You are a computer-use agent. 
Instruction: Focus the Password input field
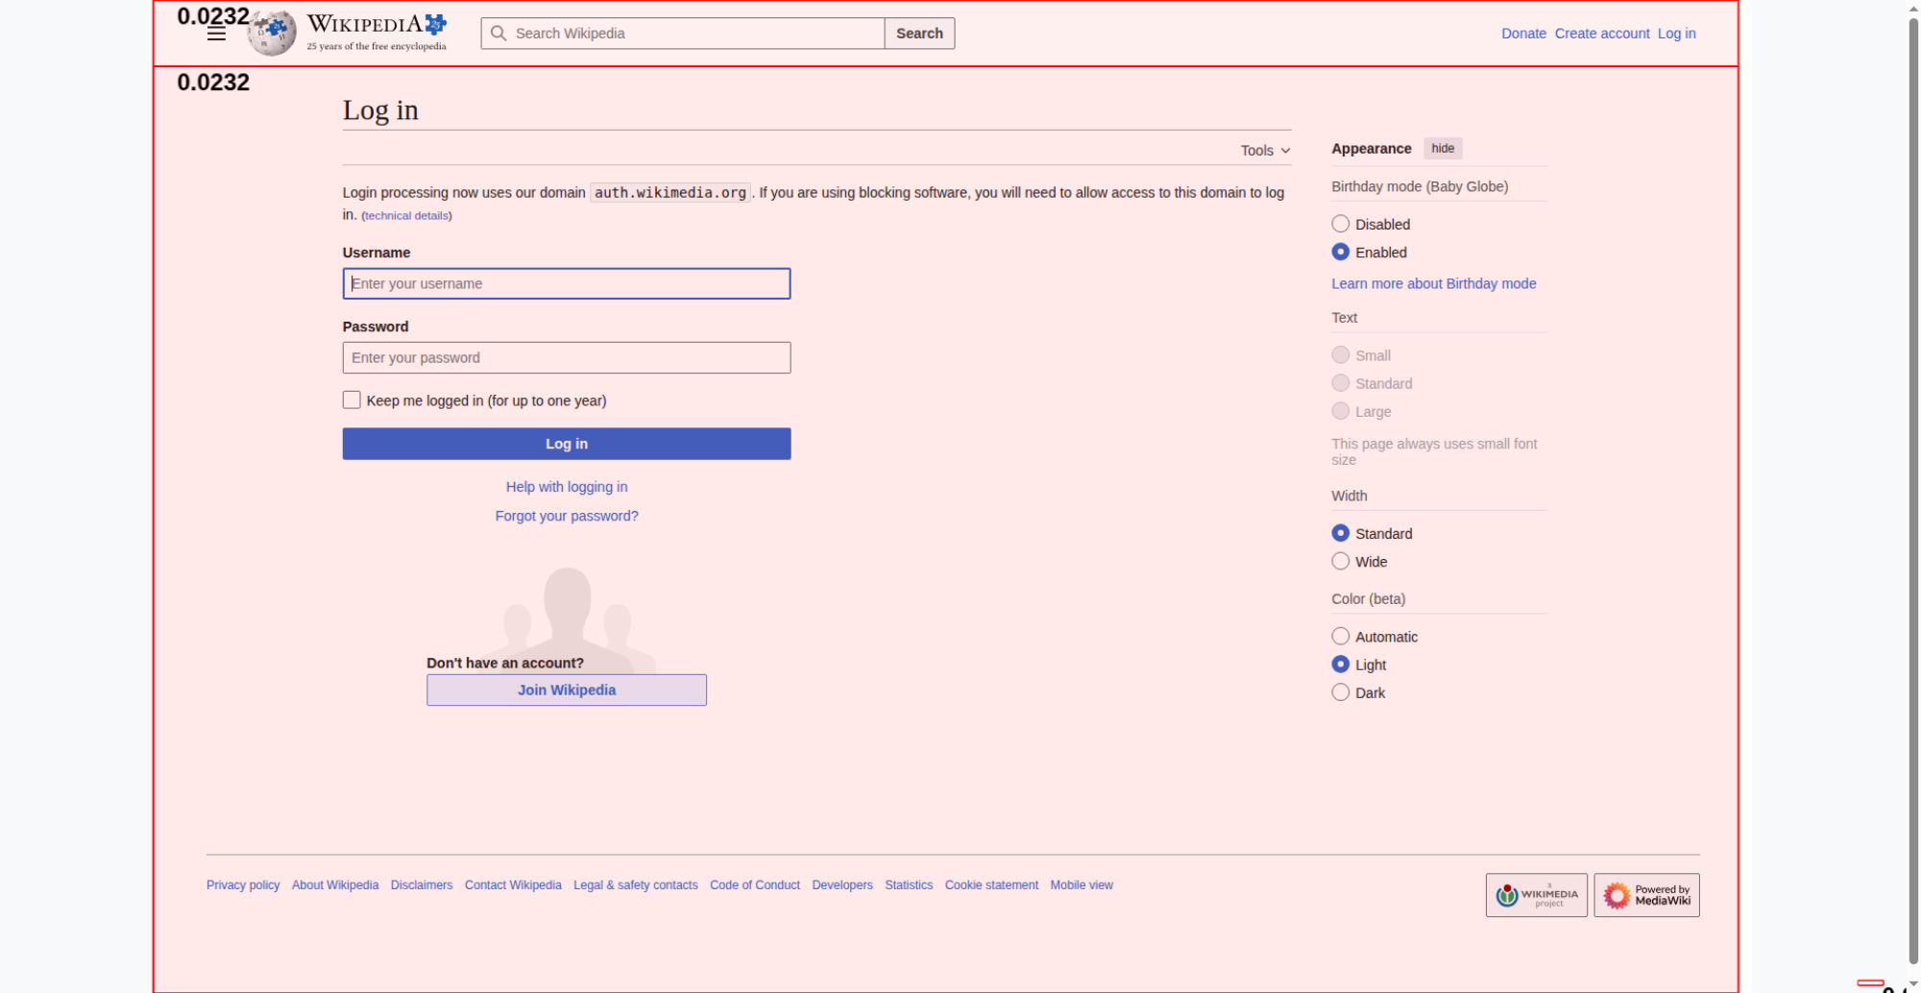click(x=567, y=358)
